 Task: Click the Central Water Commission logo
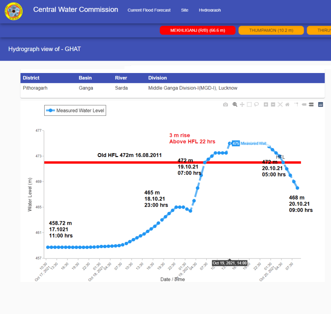[14, 11]
